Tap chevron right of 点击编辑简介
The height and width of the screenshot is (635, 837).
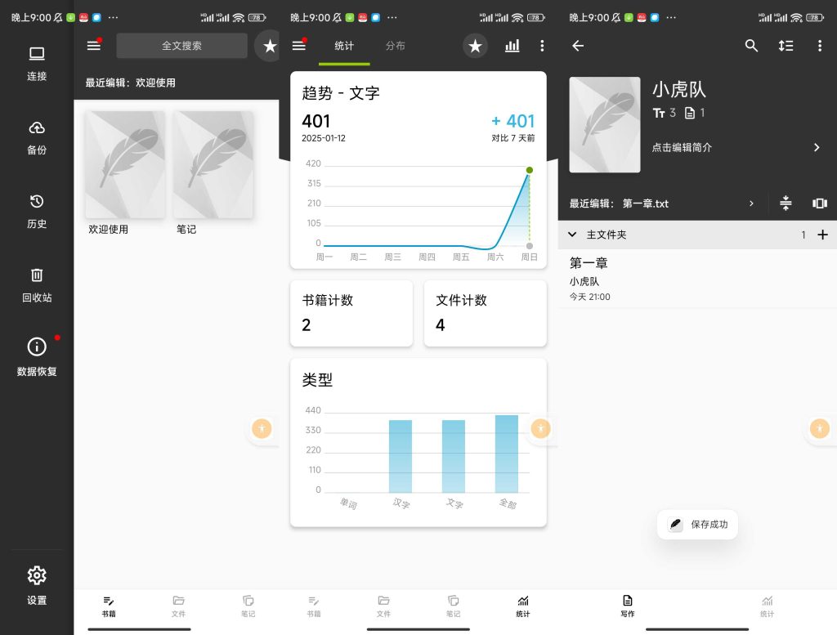click(817, 147)
